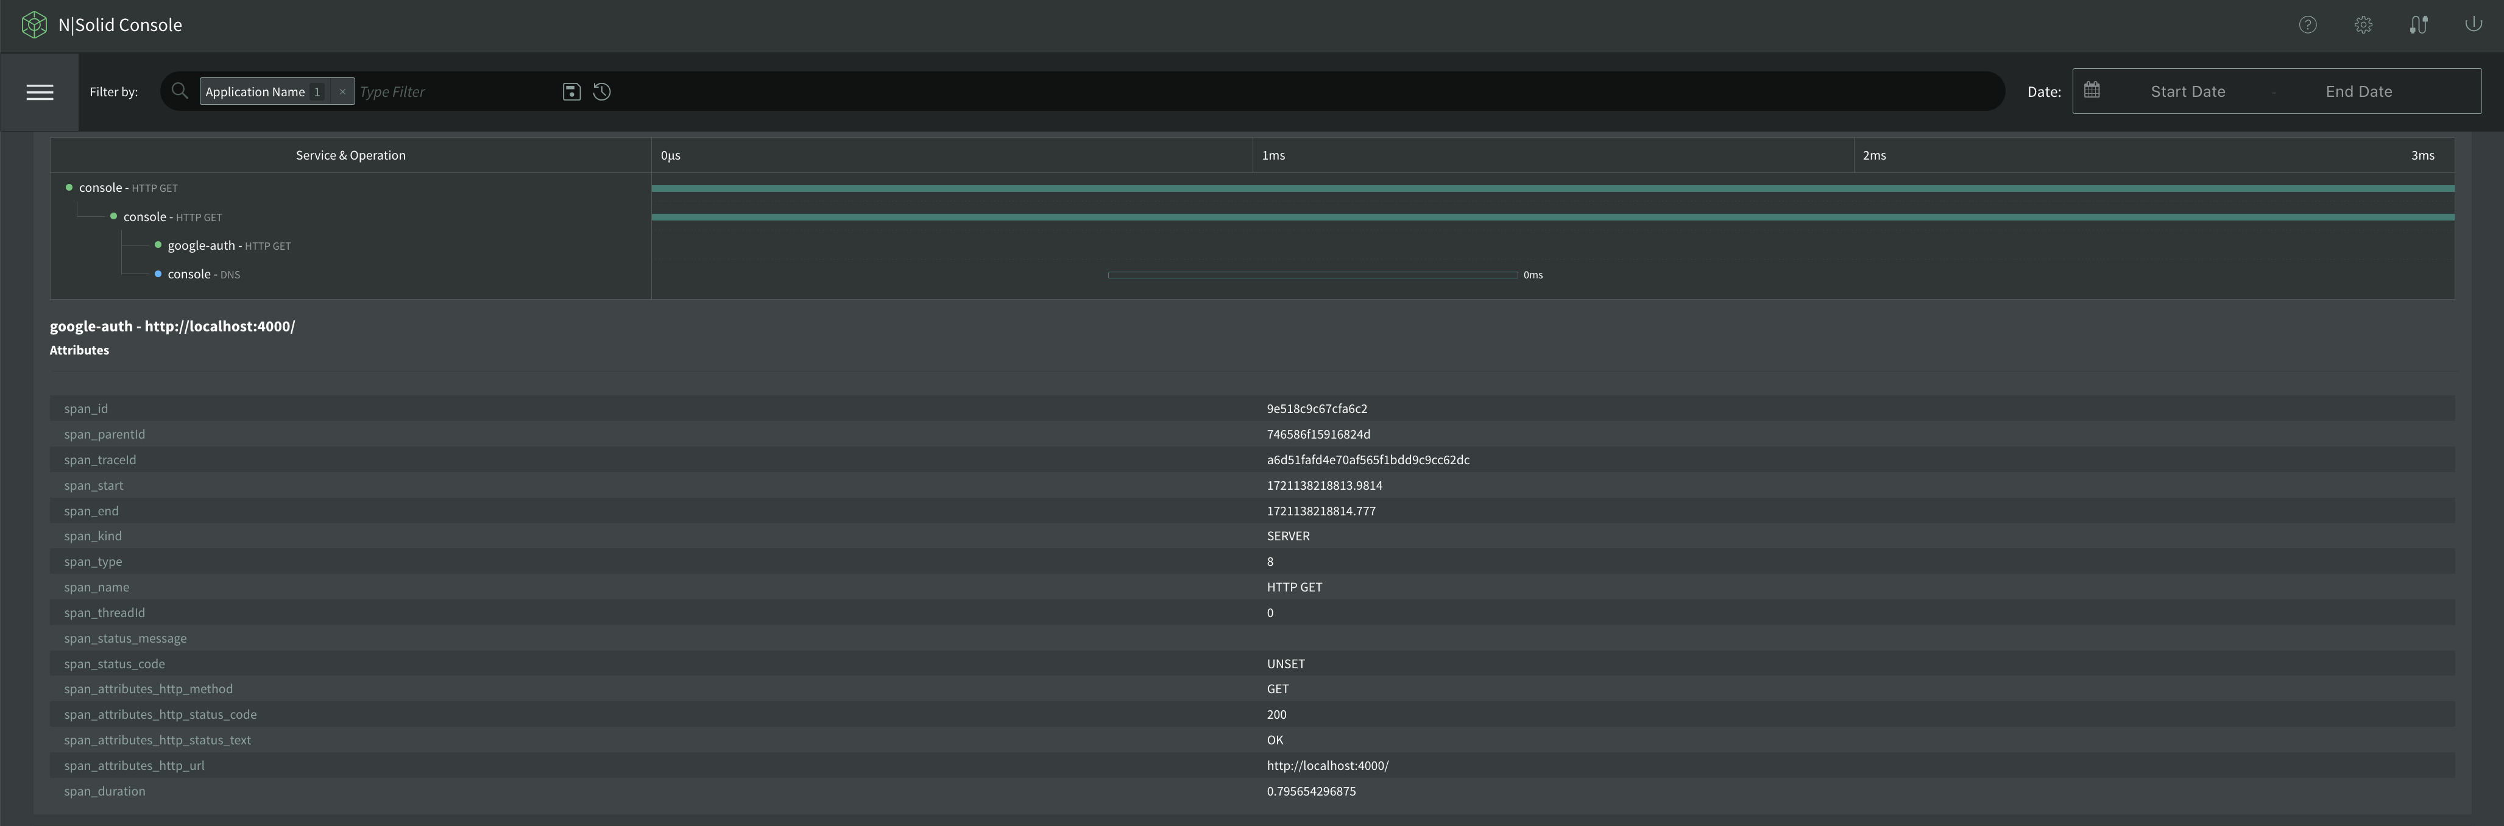Save the current filter with the disk icon

click(x=571, y=91)
